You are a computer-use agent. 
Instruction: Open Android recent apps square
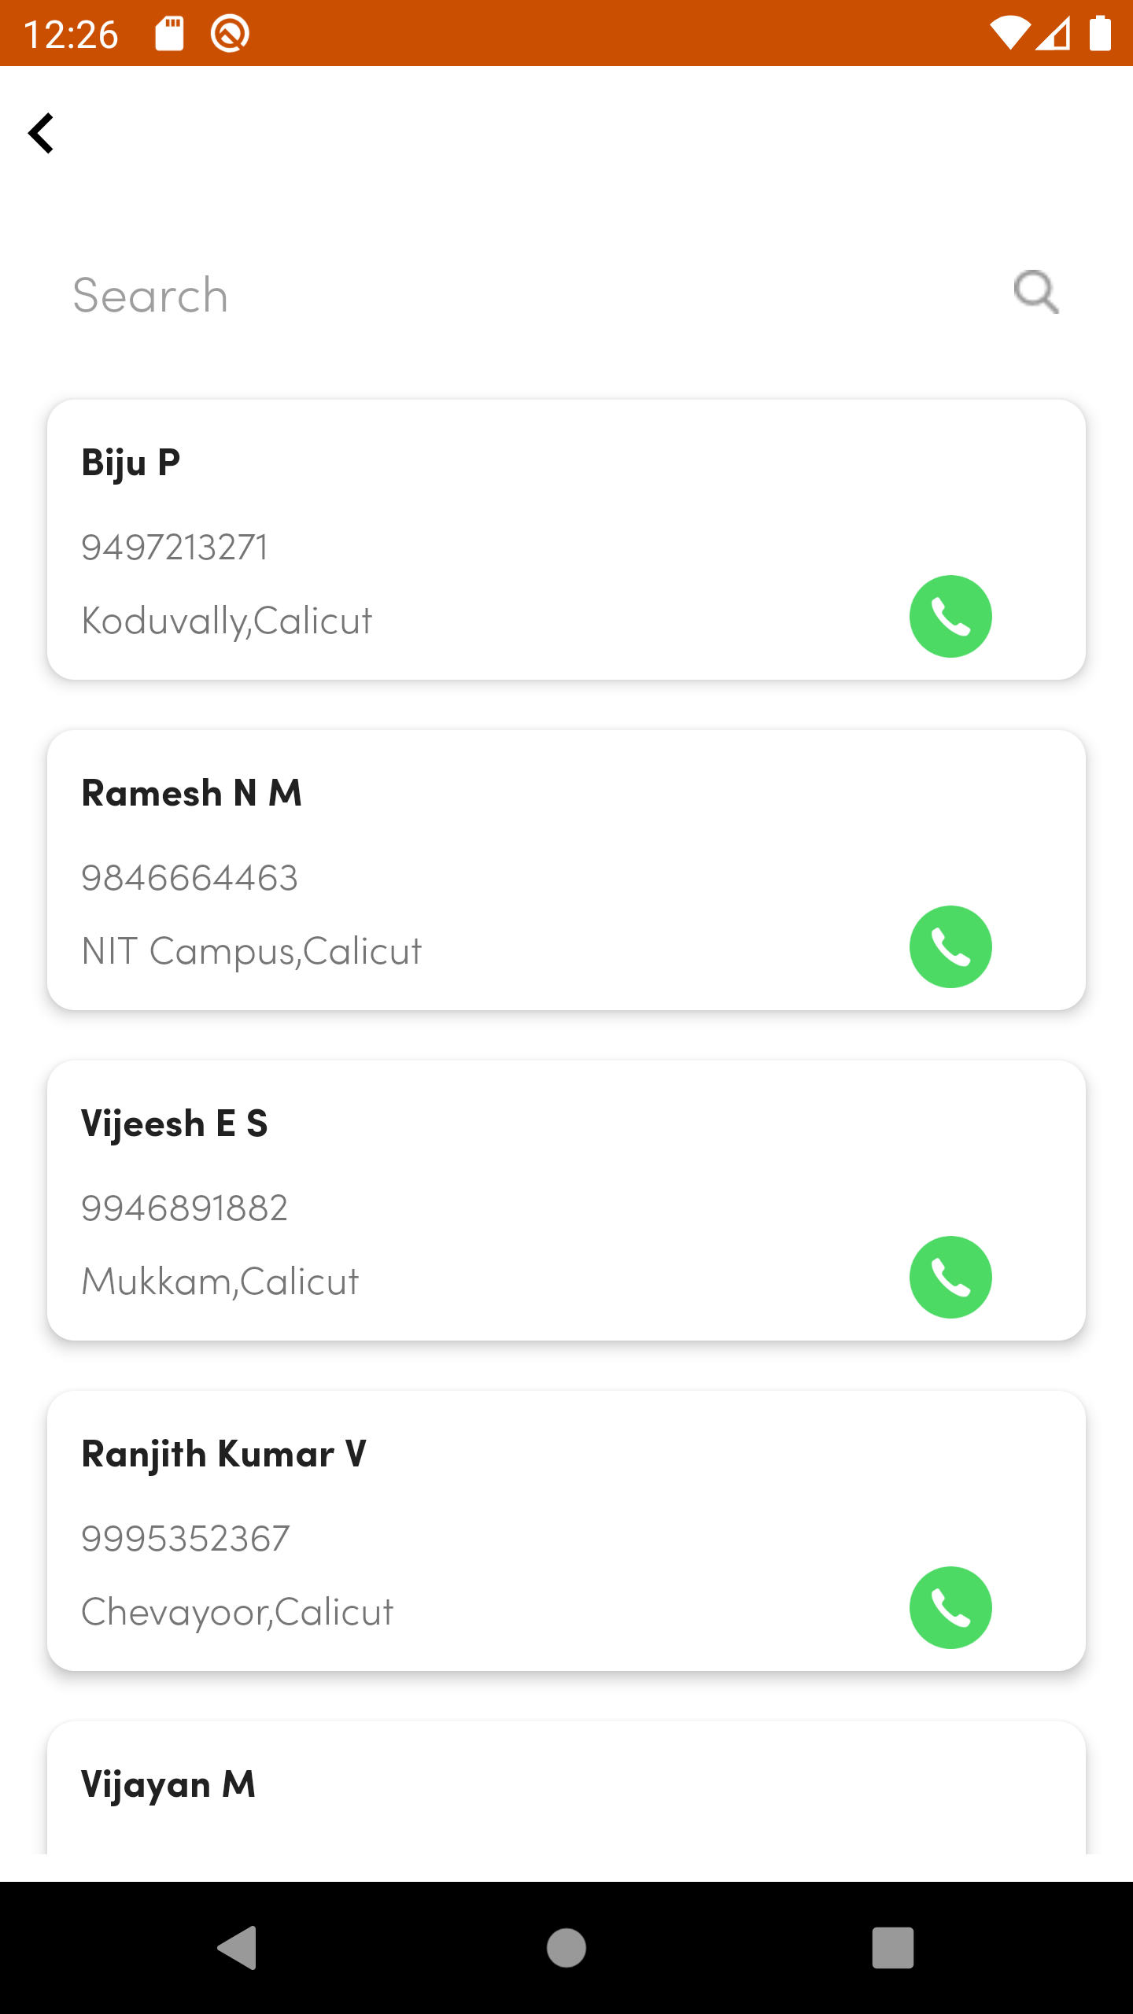893,1948
